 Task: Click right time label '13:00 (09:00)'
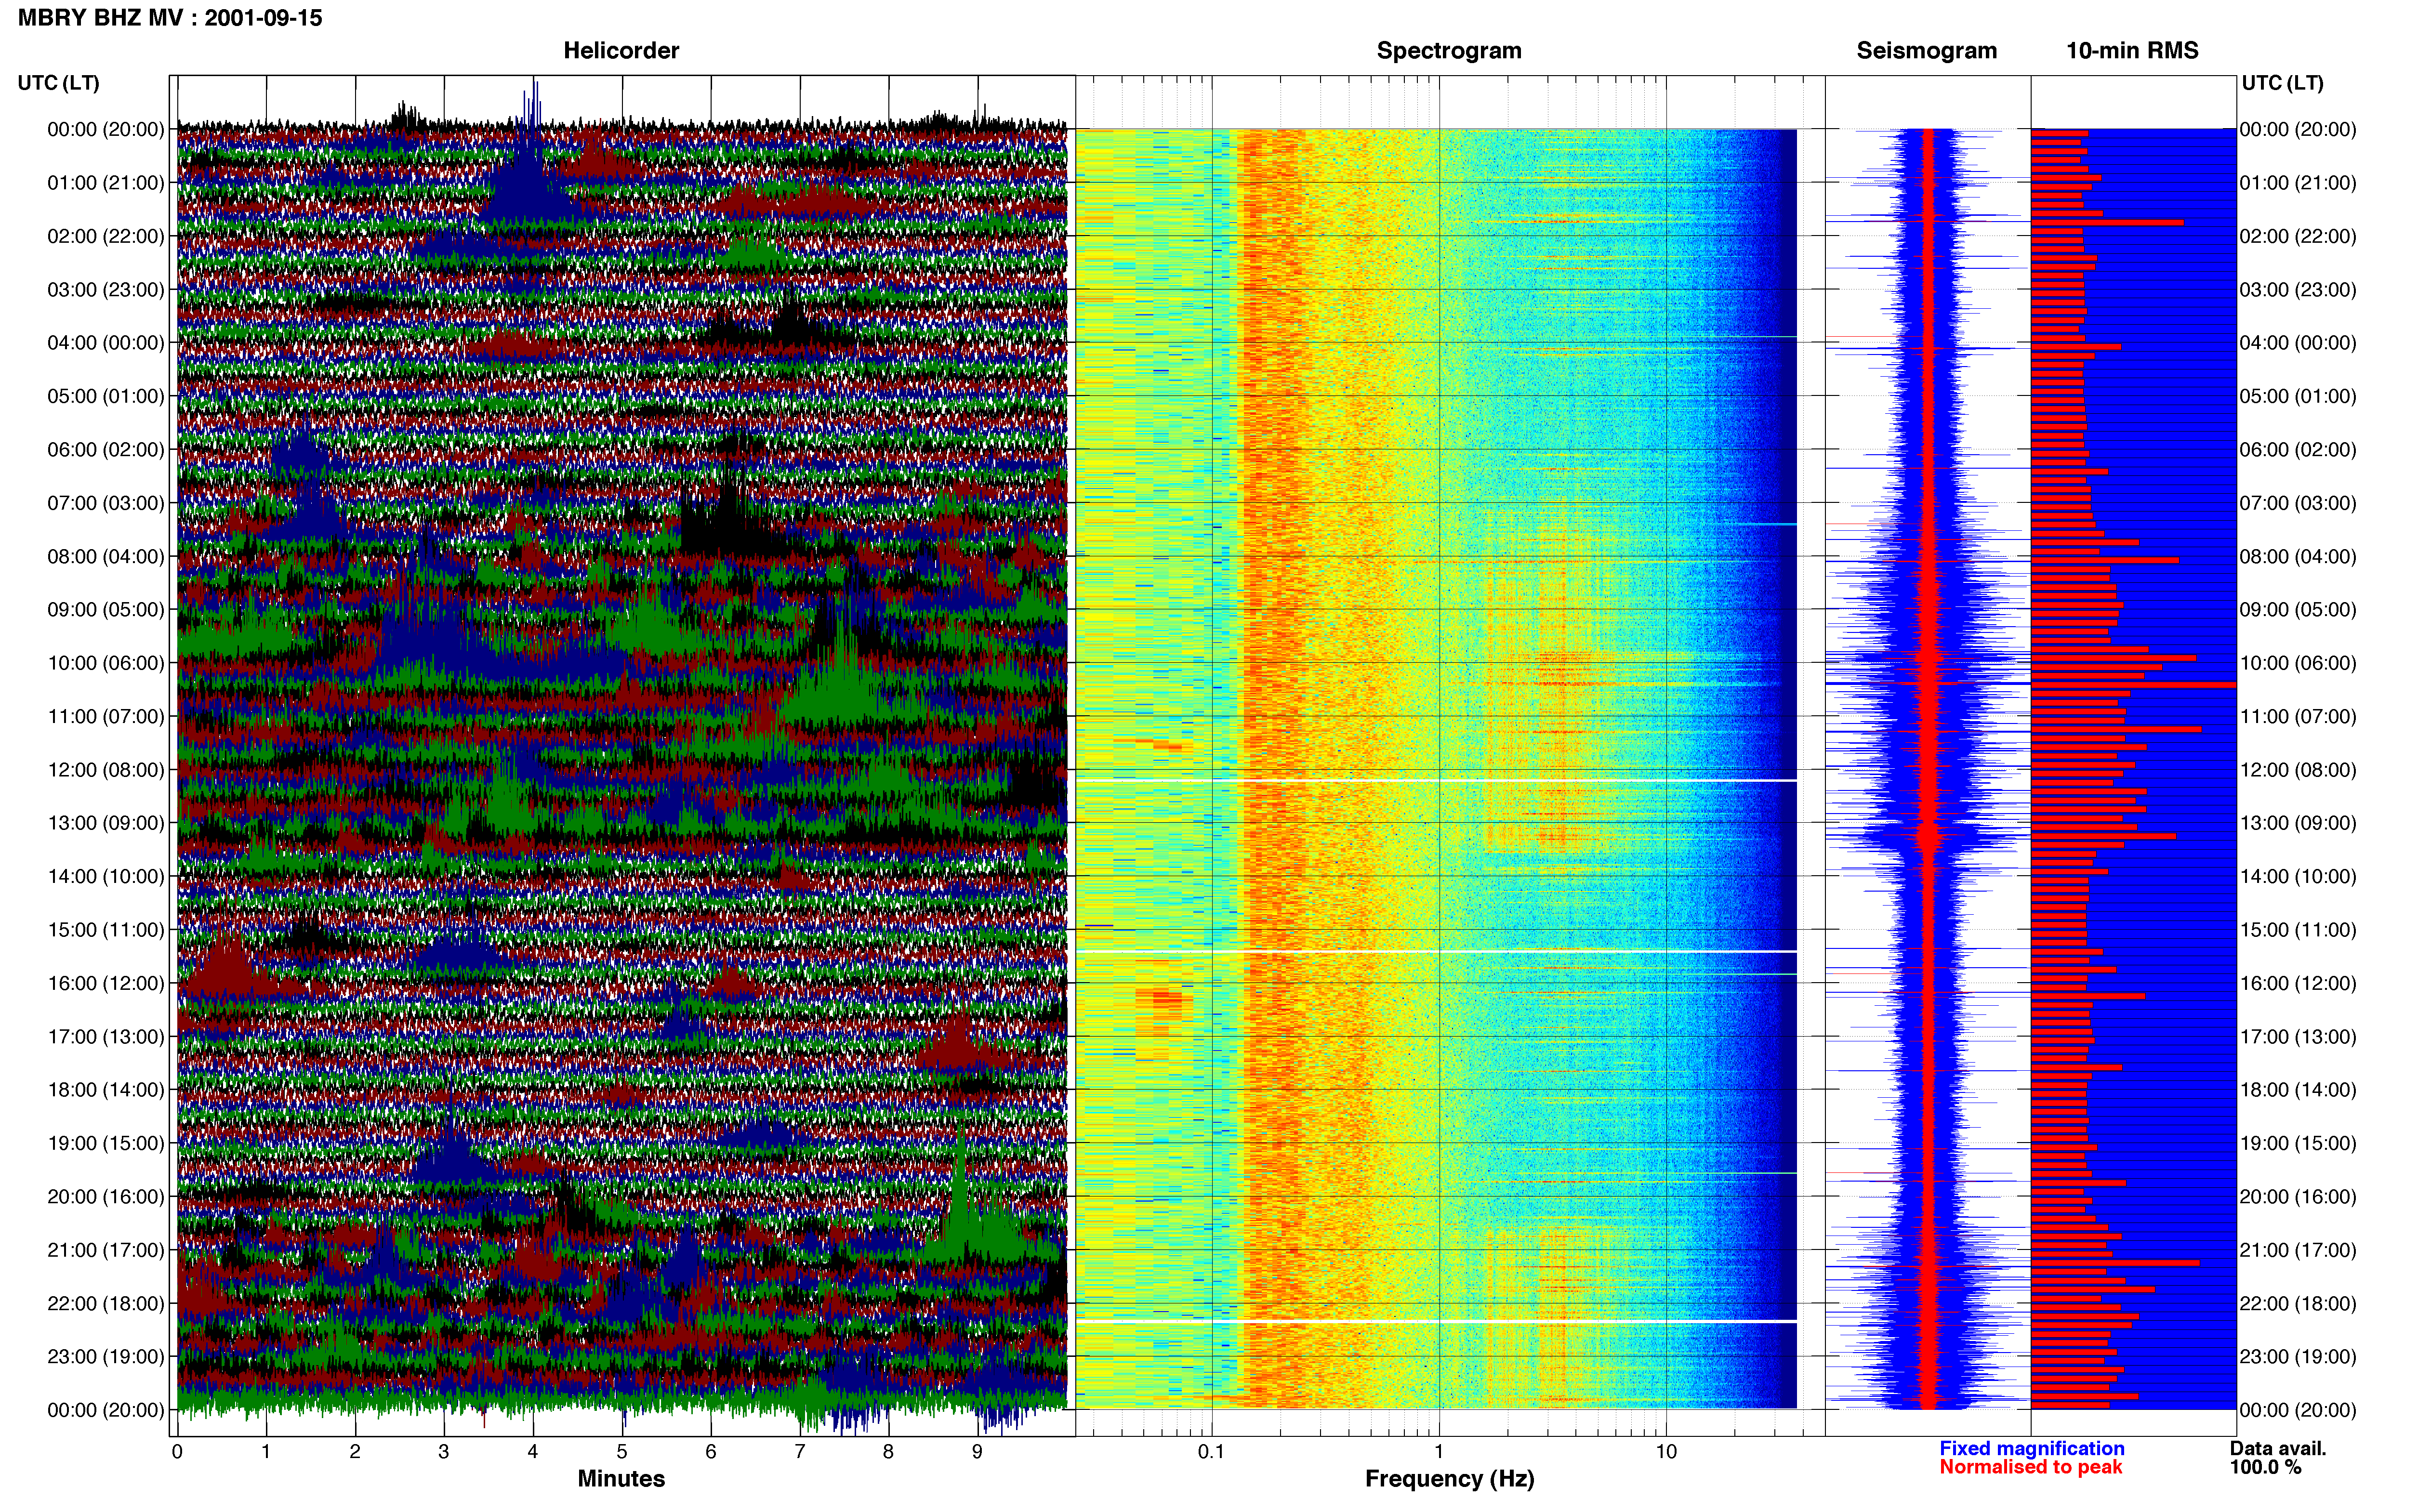(2298, 823)
